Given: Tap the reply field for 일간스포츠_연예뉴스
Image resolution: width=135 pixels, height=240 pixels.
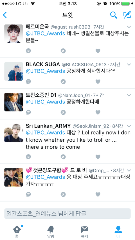Looking at the screenshot, I should point(67,214).
